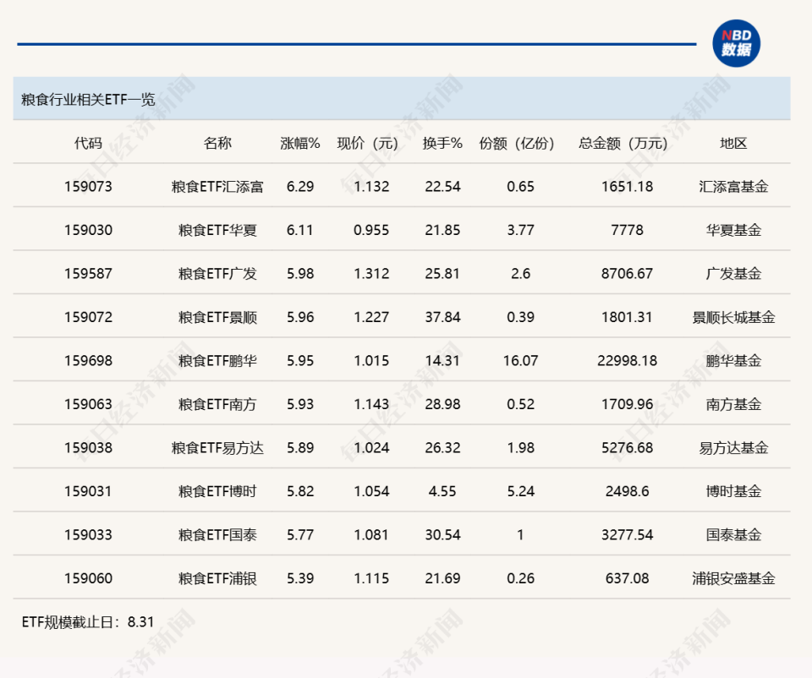Click the 换手% column header
This screenshot has height=678, width=812.
442,143
